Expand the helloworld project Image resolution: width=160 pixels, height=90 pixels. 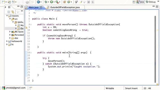coord(7,41)
